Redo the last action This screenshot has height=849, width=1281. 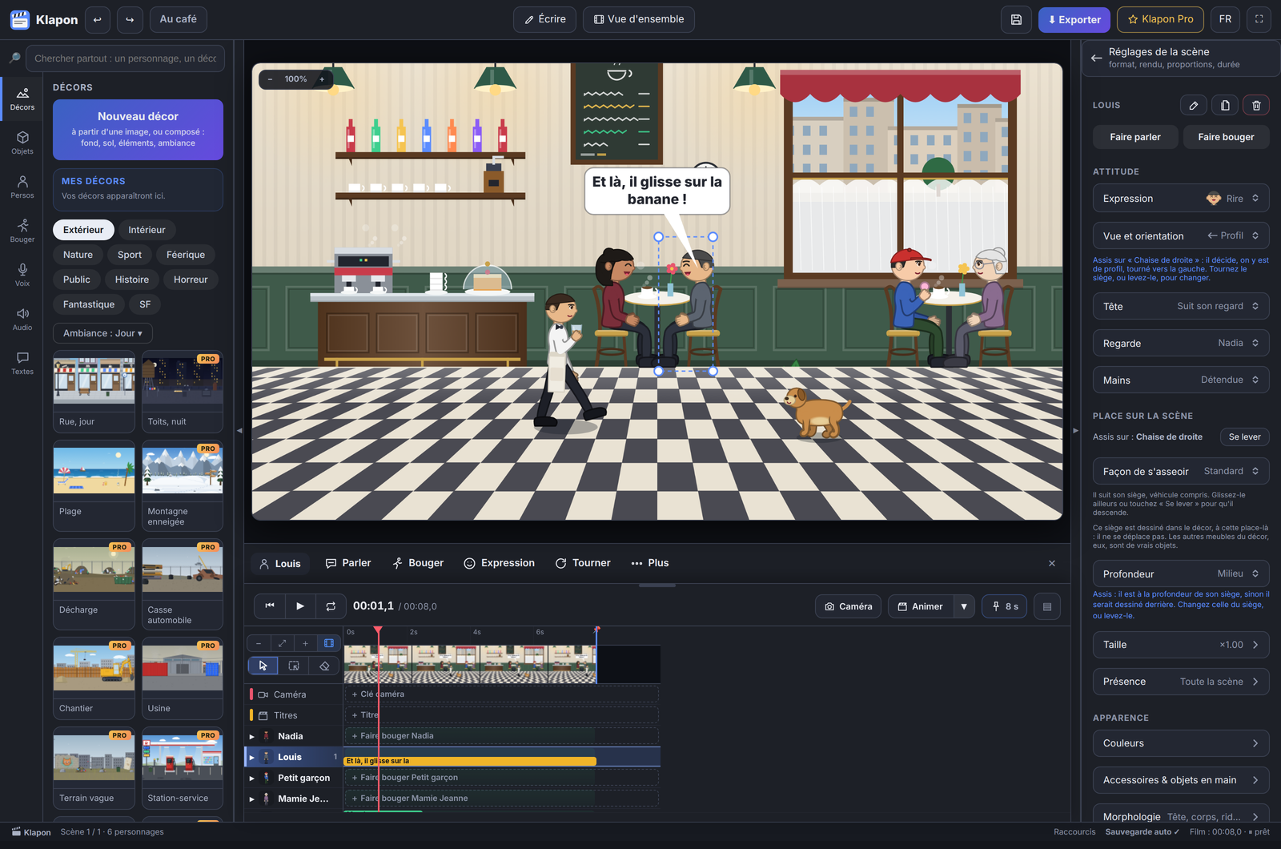point(130,19)
